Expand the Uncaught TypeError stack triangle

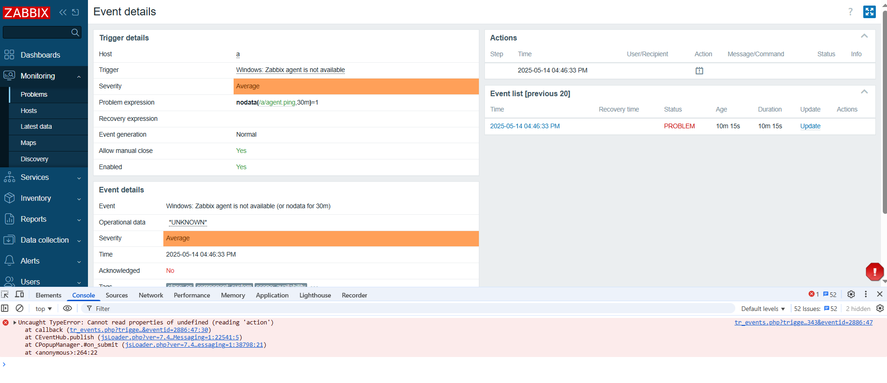point(15,322)
